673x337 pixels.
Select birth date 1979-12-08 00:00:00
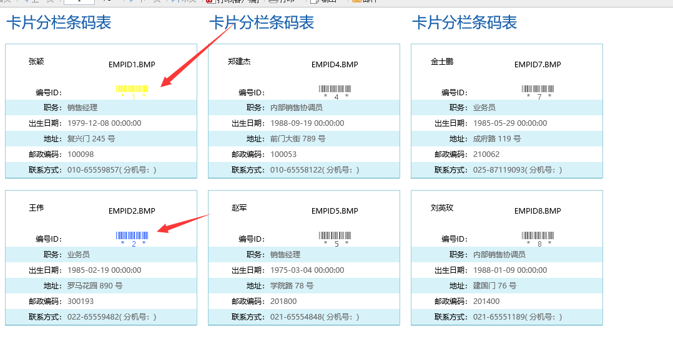point(104,123)
